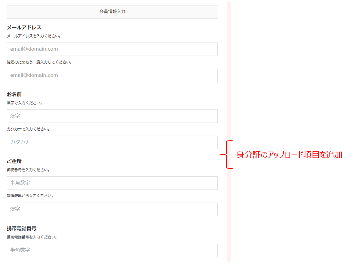
Task: Select the red 身分証のアップロード項目を追加 annotation text
Action: pos(289,155)
